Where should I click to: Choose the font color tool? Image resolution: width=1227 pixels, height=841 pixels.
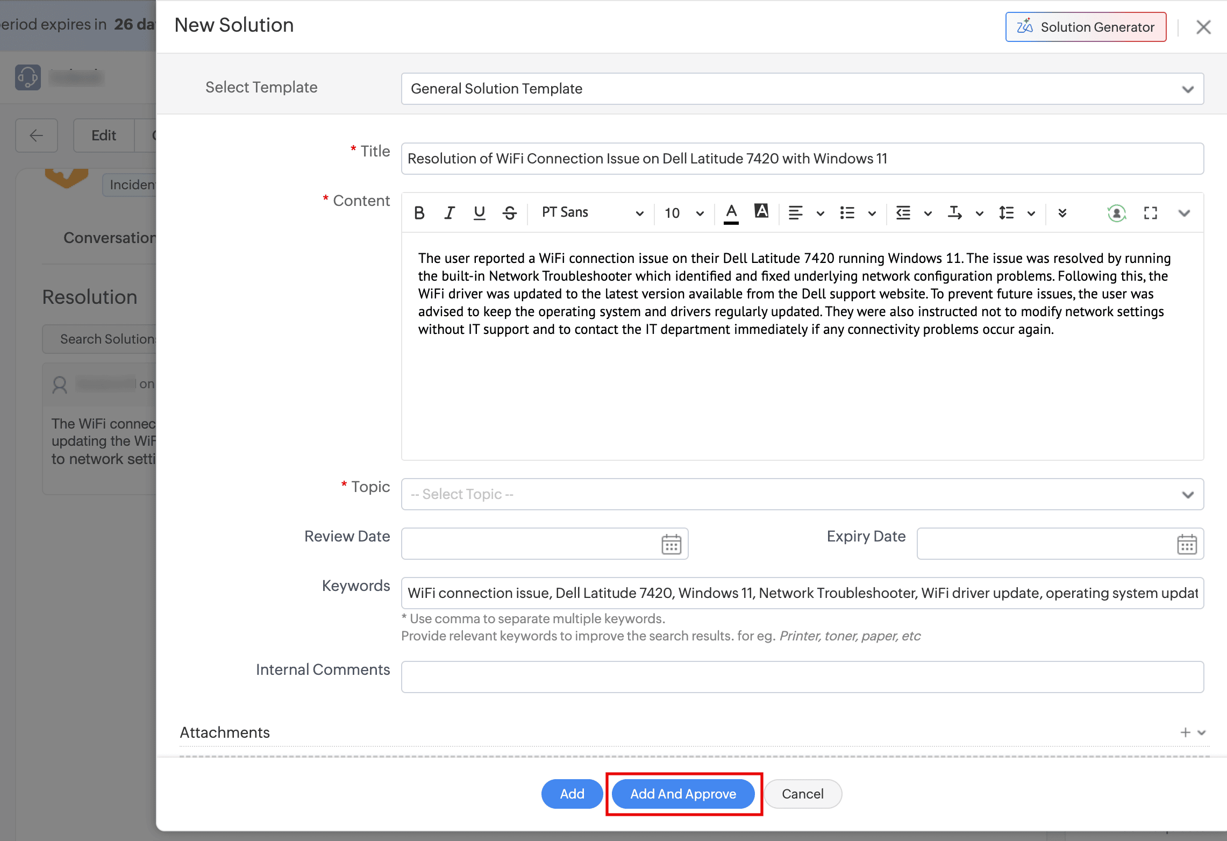(731, 213)
